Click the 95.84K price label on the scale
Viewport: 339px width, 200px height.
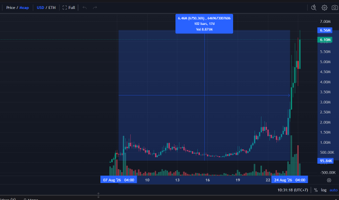point(326,161)
